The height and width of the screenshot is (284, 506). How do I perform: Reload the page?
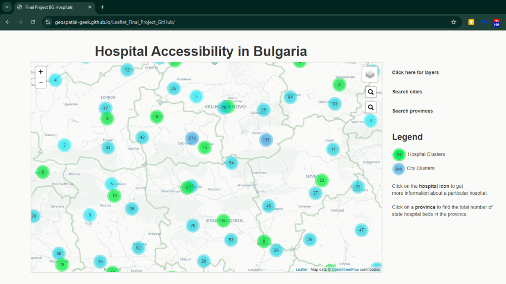33,22
